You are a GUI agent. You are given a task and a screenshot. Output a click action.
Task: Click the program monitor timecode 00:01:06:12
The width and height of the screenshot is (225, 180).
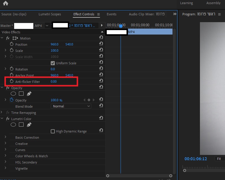pos(196,159)
